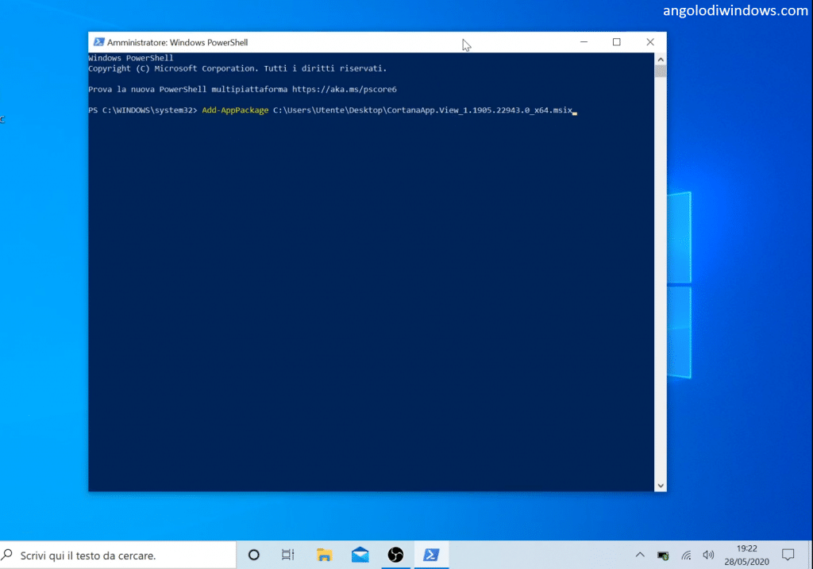Switch to OBS Studio in the taskbar
This screenshot has height=569, width=813.
tap(395, 555)
